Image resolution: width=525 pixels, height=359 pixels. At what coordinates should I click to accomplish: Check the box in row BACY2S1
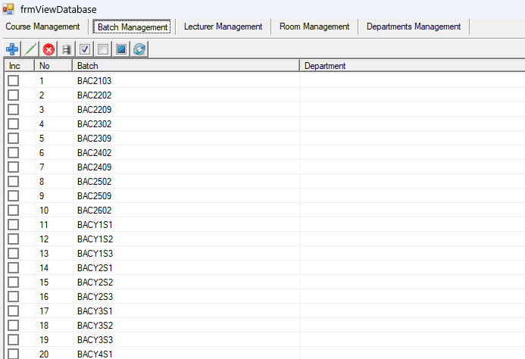click(14, 268)
